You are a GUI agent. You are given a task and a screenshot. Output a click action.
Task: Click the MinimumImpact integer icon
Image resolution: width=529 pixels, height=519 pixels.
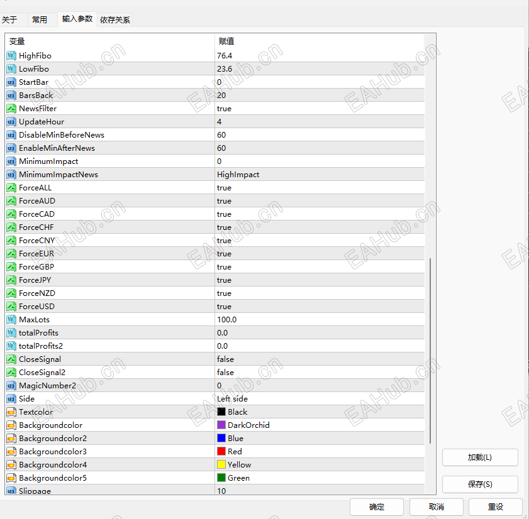(x=11, y=161)
